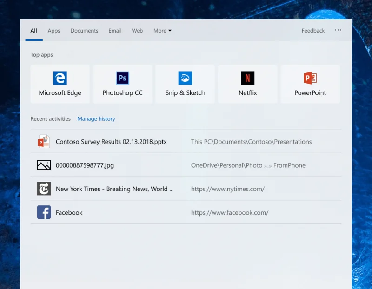This screenshot has height=289, width=372.
Task: Click the image thumbnail icon for 00000887598777.jpg
Action: coord(44,165)
